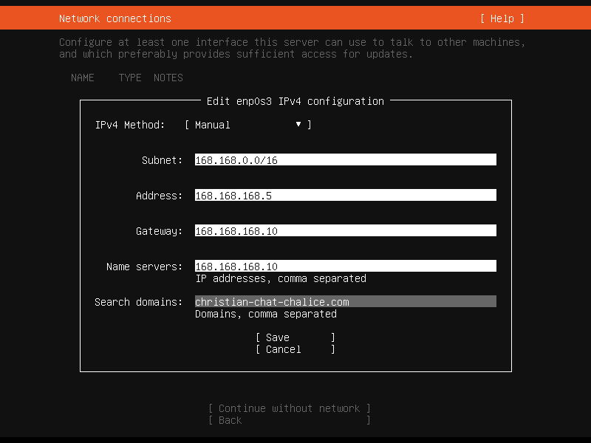Select the Gateway text field

pos(345,231)
